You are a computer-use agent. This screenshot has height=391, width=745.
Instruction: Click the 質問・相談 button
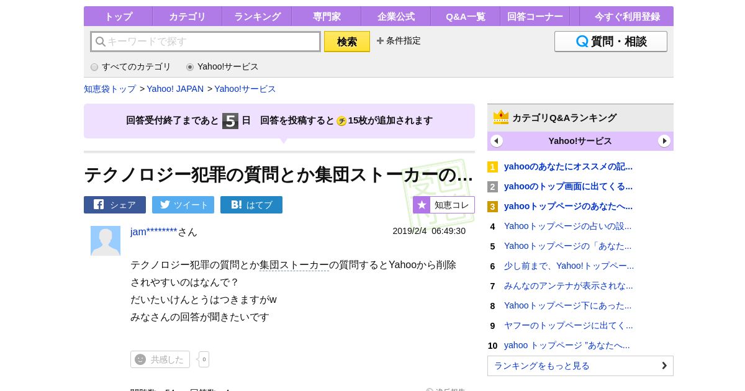coord(611,42)
